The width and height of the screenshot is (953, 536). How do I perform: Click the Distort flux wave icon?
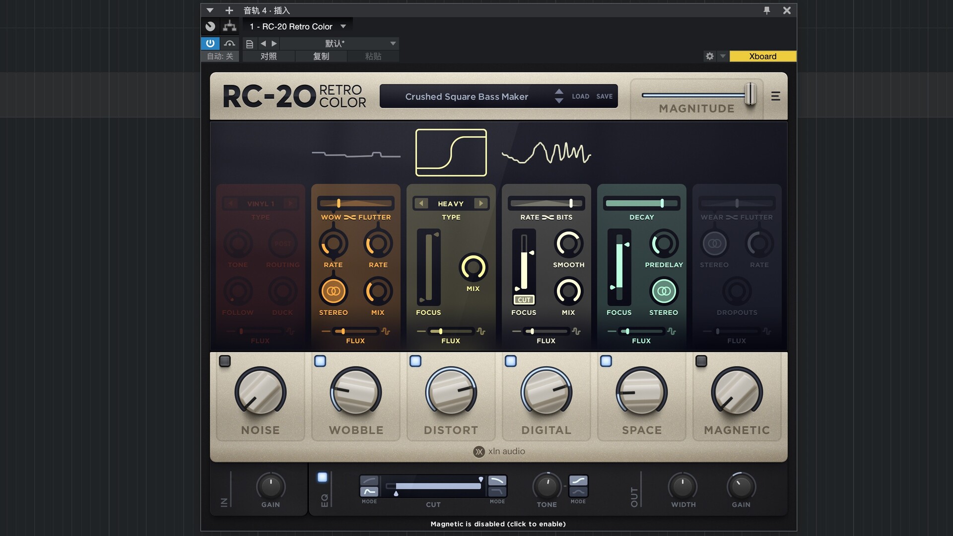(x=481, y=331)
